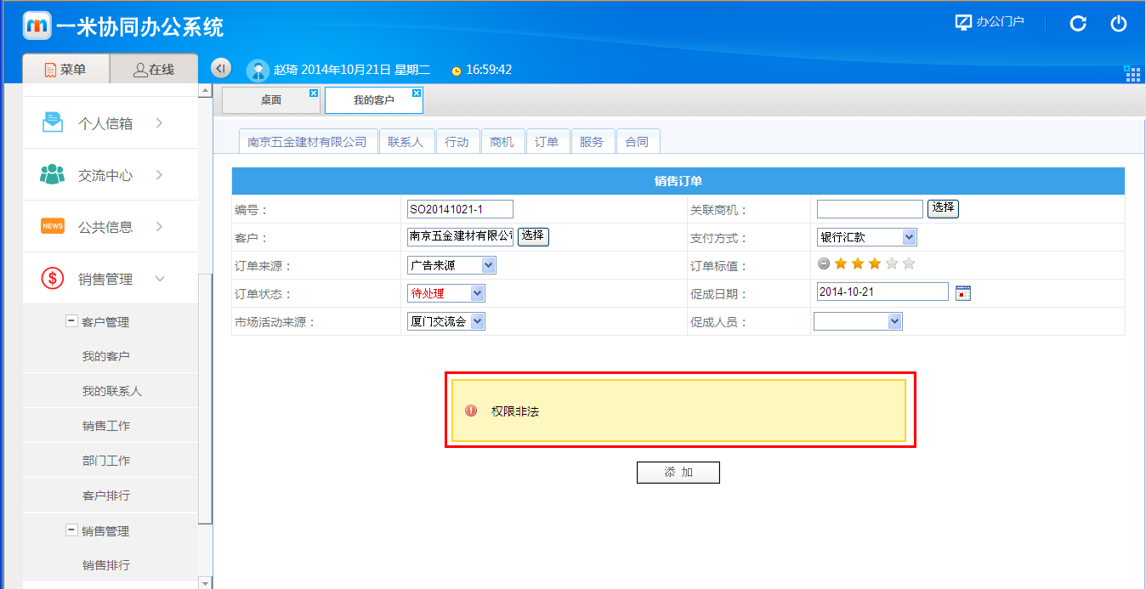Image resolution: width=1146 pixels, height=589 pixels.
Task: Click the 促成日期 date field
Action: tap(882, 292)
